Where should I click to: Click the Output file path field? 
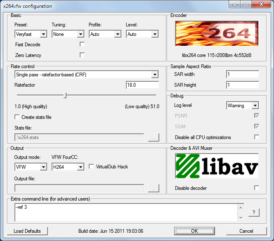coord(79,188)
